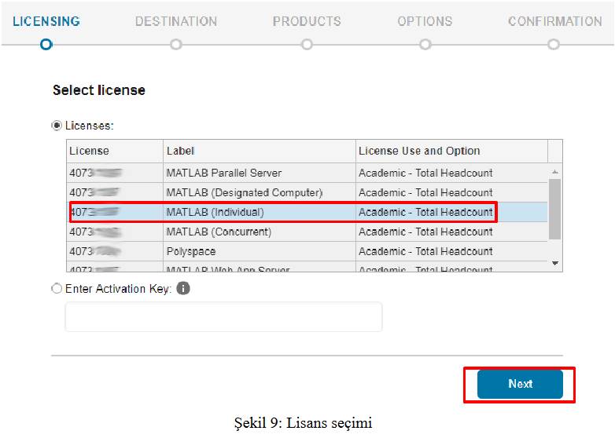This screenshot has width=615, height=438.
Task: Select the Enter Activation Key radio button
Action: point(57,289)
